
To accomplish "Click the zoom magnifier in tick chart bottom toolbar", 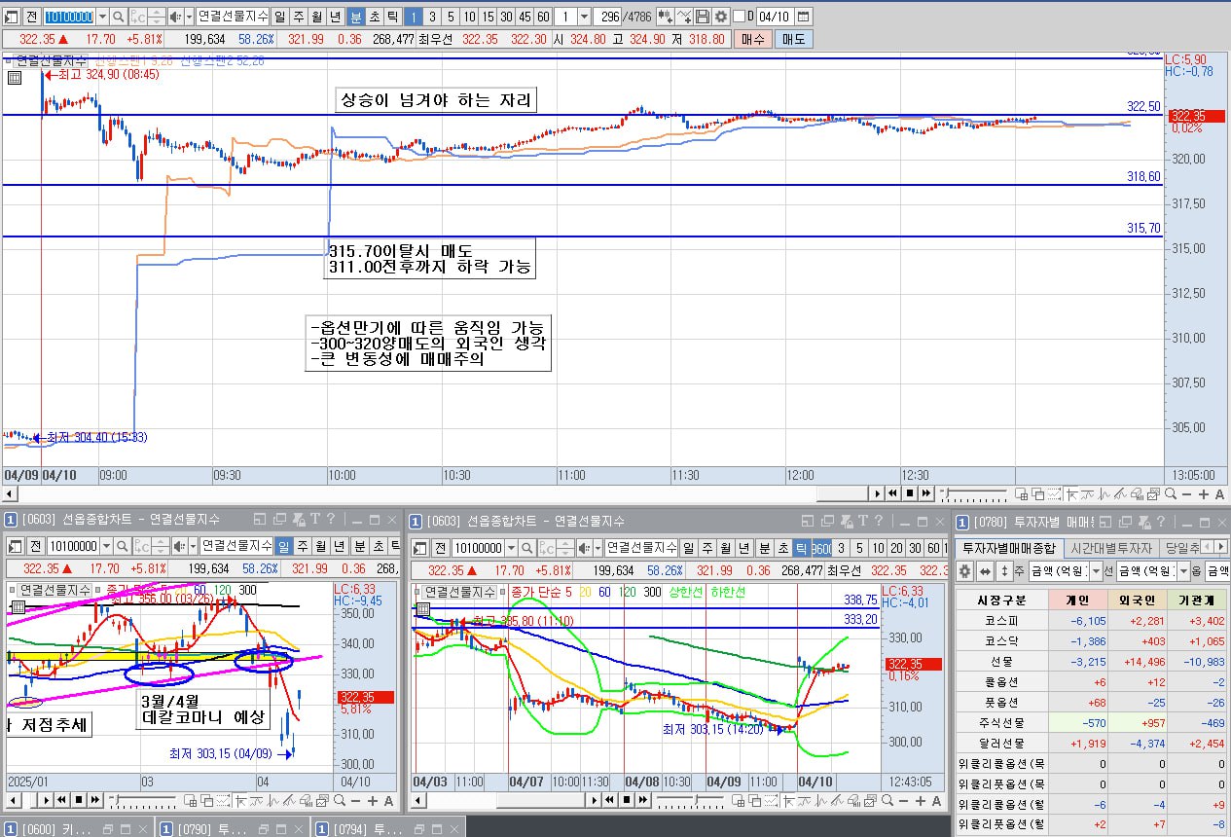I will point(887,801).
